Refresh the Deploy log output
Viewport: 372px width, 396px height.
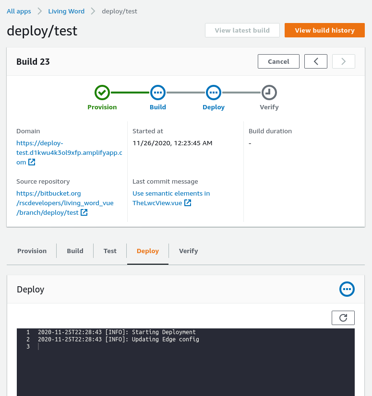point(343,317)
